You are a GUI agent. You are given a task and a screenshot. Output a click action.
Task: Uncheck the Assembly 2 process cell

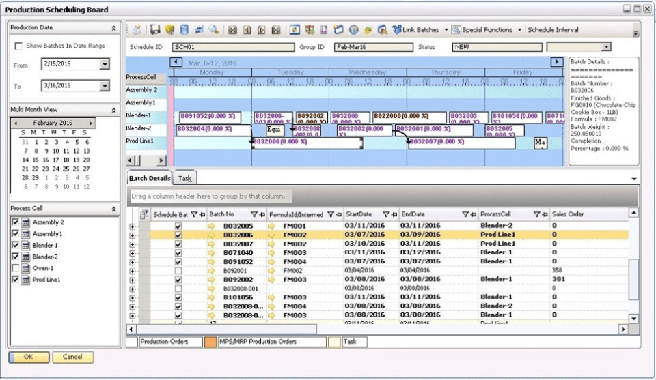(15, 222)
